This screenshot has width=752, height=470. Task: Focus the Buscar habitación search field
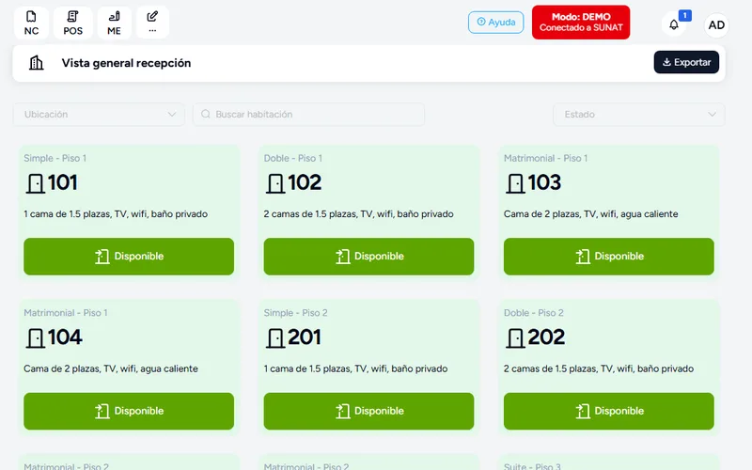pyautogui.click(x=309, y=114)
